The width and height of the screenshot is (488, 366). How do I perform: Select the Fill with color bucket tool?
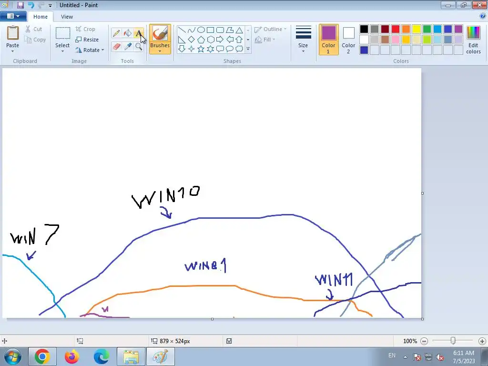128,33
